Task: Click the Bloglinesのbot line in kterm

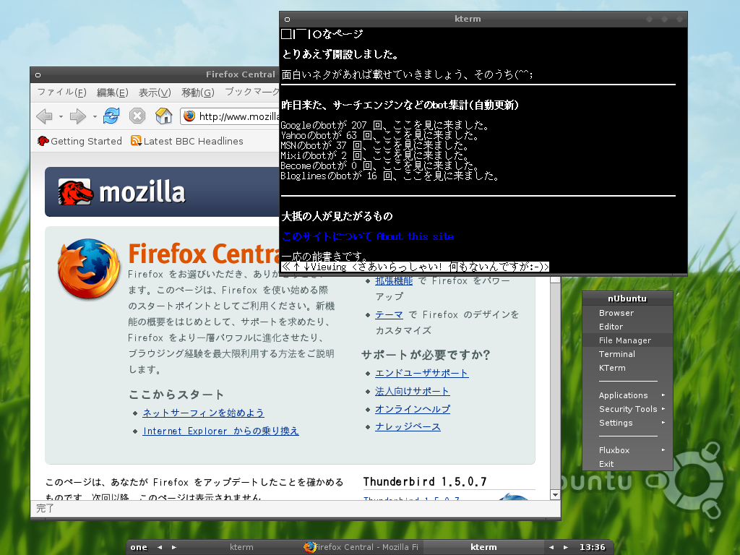Action: pos(390,176)
